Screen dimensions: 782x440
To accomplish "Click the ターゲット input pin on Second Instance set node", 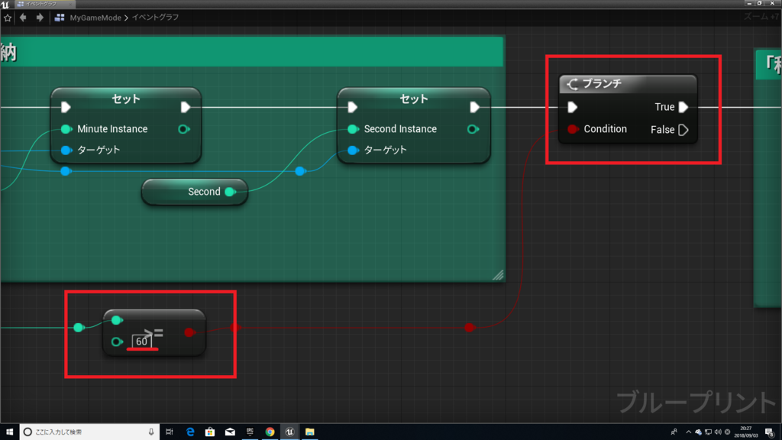I will click(x=353, y=150).
